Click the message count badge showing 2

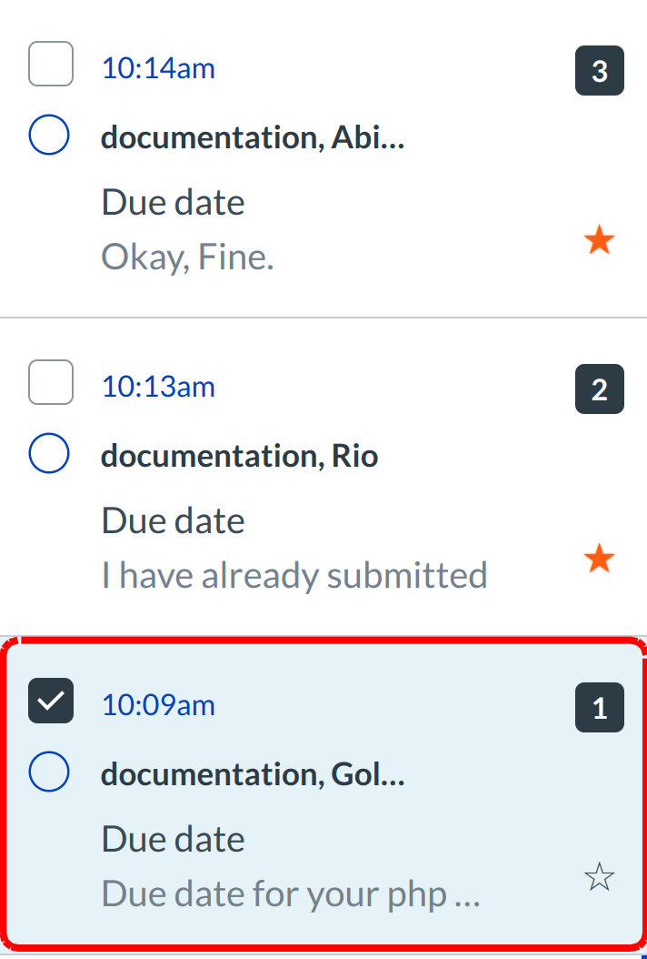[600, 389]
